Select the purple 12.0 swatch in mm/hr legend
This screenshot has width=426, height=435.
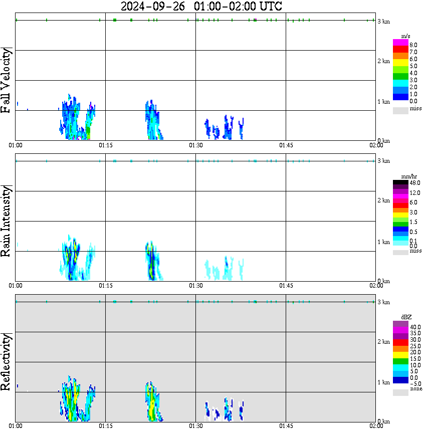pos(400,192)
